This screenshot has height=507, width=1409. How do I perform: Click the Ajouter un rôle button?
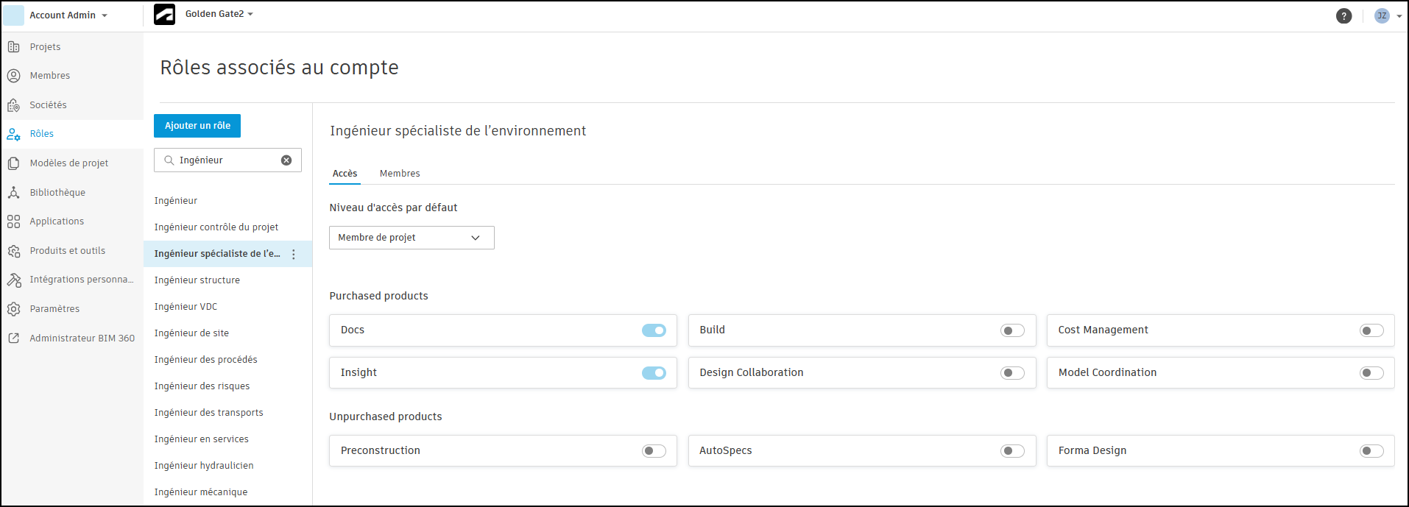[x=197, y=126]
